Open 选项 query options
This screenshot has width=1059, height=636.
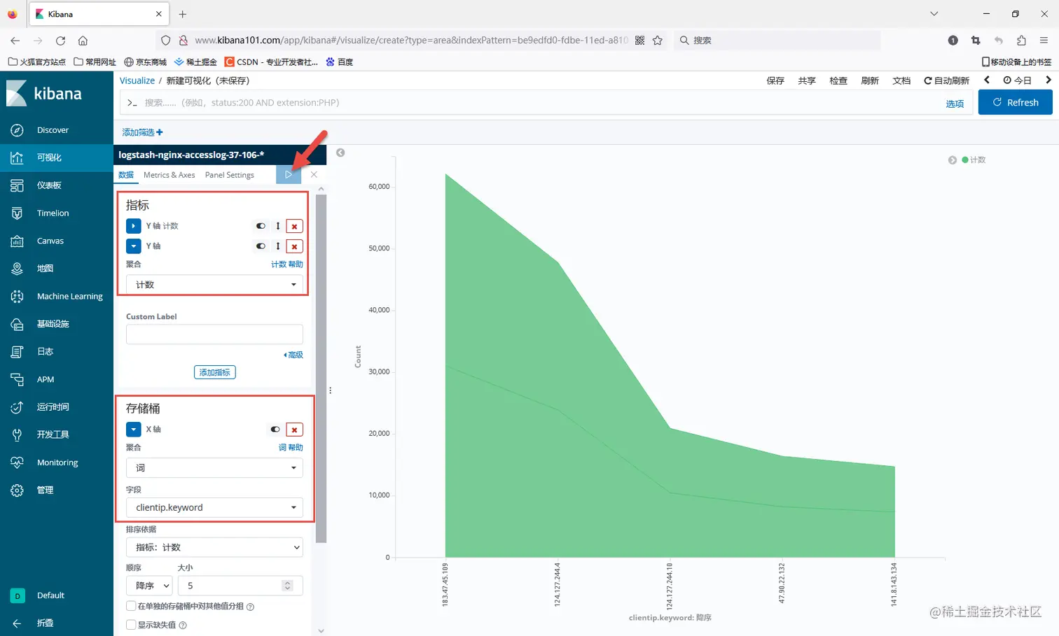point(955,104)
